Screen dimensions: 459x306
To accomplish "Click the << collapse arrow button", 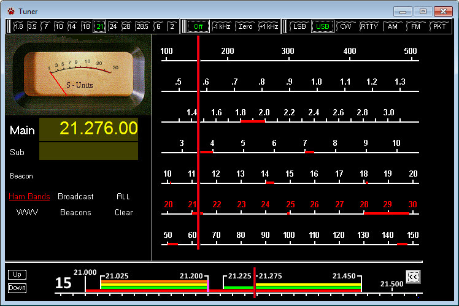I will click(414, 277).
